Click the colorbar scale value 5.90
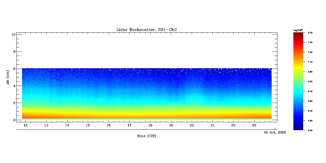326x163 pixels. [x=310, y=101]
